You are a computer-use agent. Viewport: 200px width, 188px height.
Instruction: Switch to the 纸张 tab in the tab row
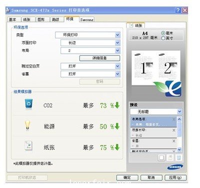[28, 20]
